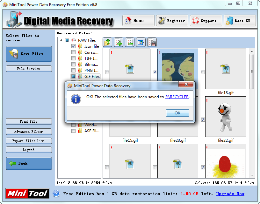Click the Register button
260x204 pixels.
(x=172, y=21)
